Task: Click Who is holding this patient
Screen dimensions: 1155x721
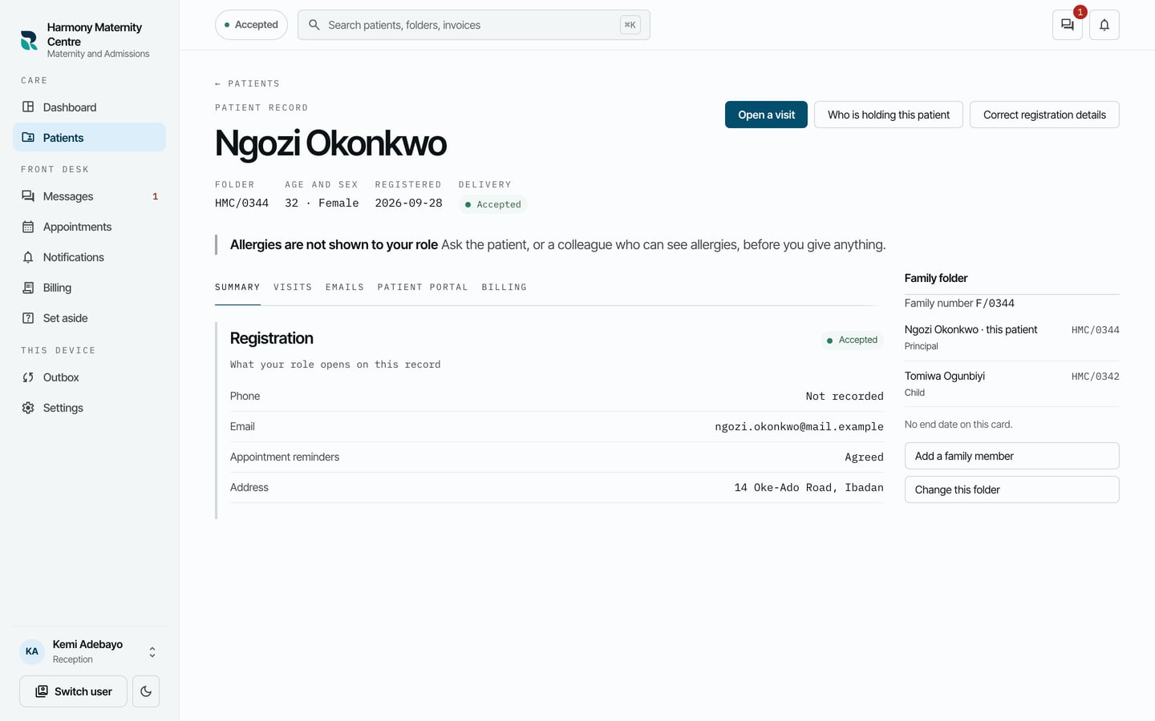Action: pos(889,115)
